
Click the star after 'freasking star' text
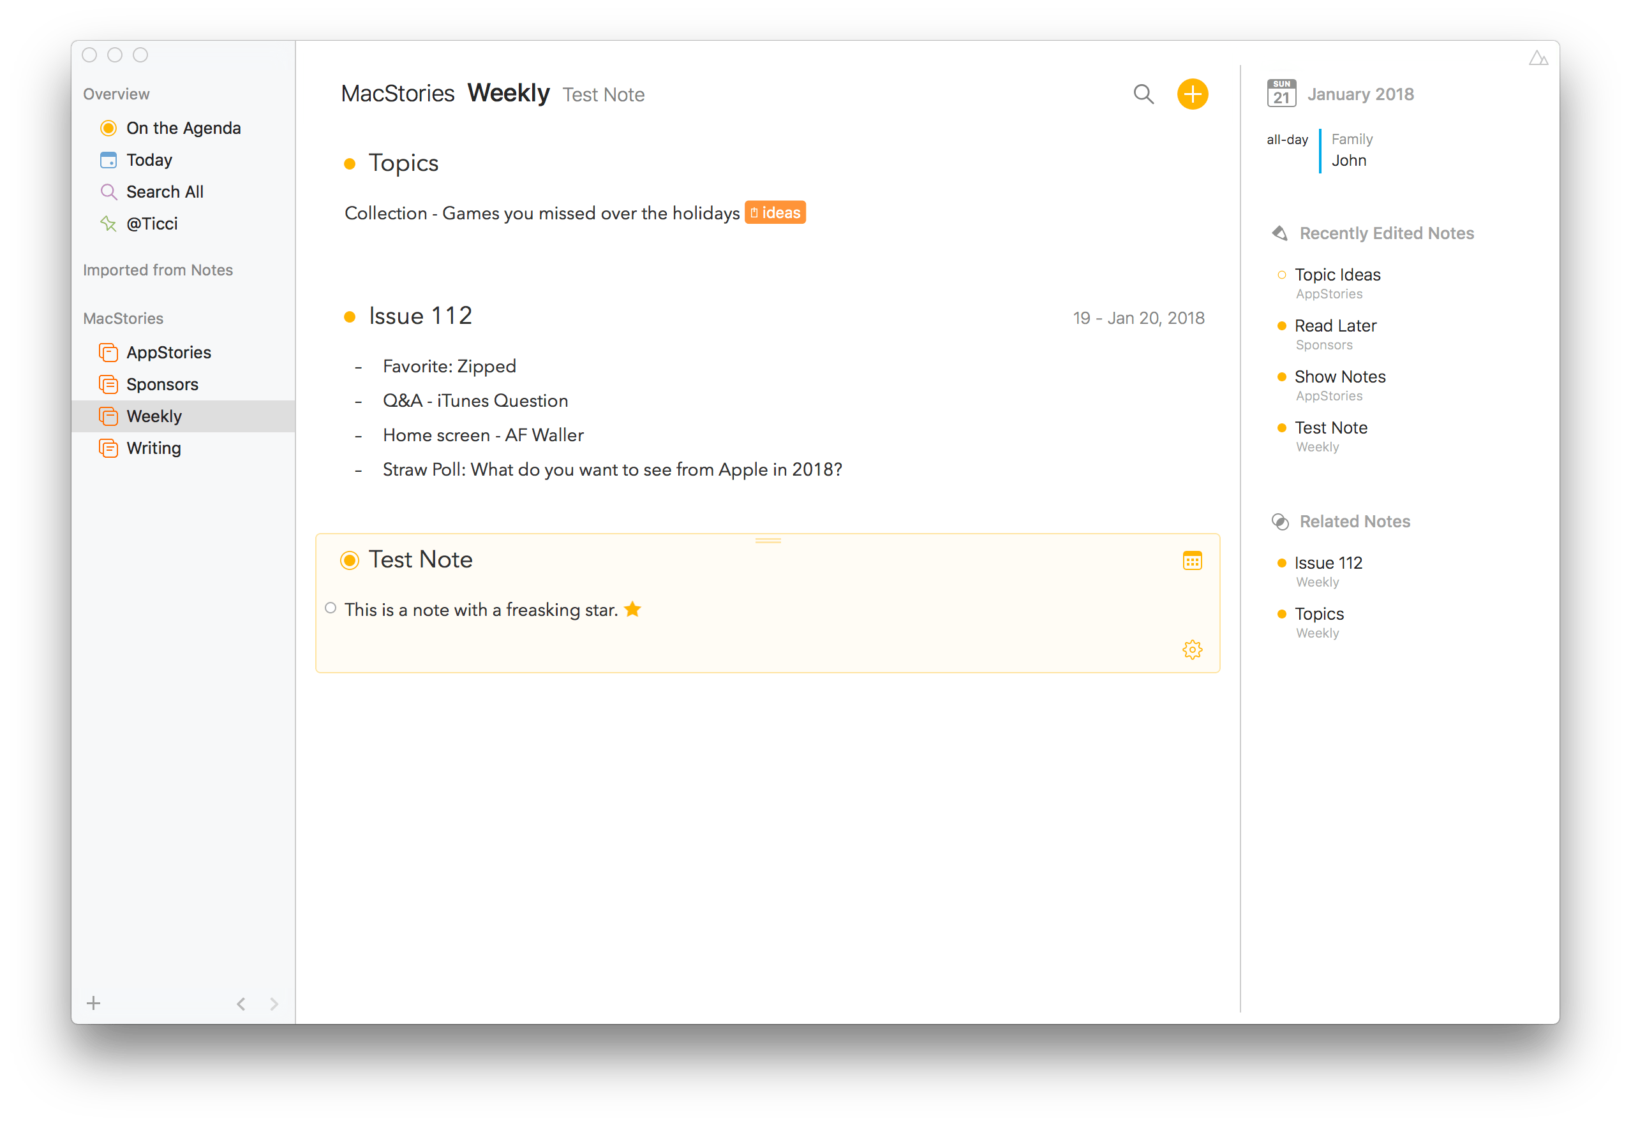click(632, 609)
